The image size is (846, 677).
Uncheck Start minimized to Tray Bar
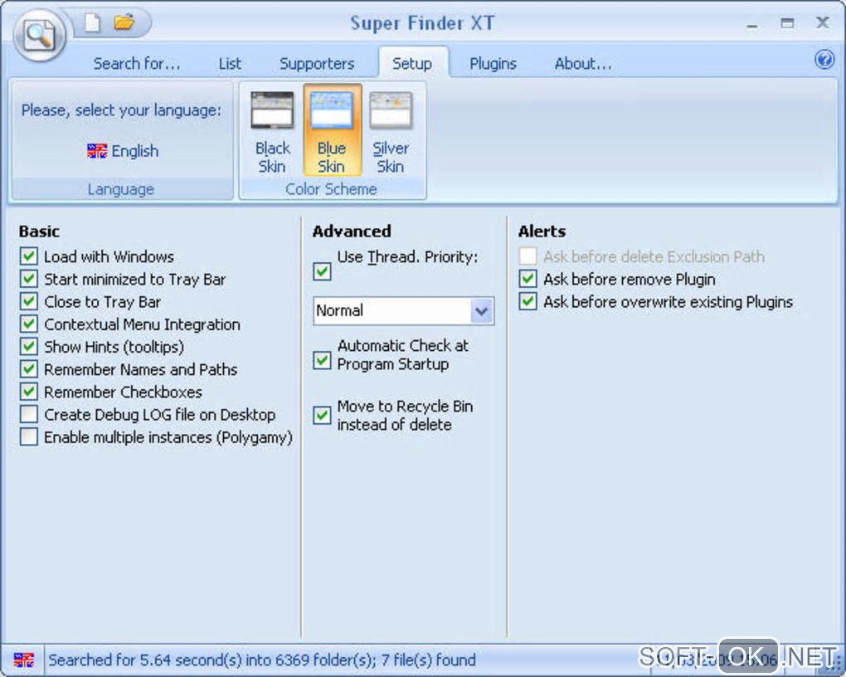coord(29,279)
